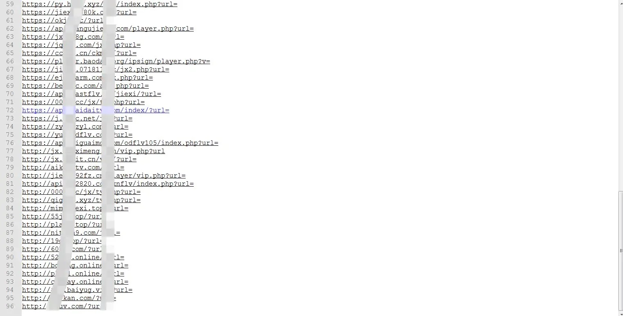This screenshot has width=623, height=316.
Task: Click line number 75 in the gutter
Action: tap(10, 135)
